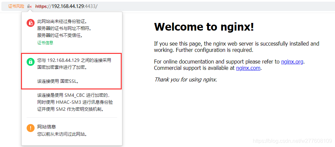Click the text '该连接使用 国密SSL。'
Screen dimensions: 335x147
click(58, 81)
